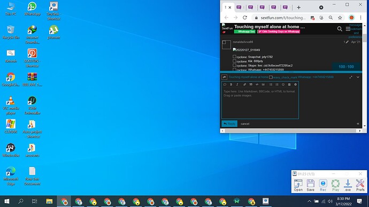Open emoji picker in editor toolbar
The image size is (369, 207).
click(283, 84)
